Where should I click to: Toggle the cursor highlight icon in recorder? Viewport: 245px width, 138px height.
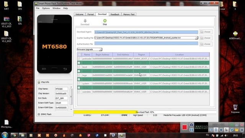pyautogui.click(x=226, y=130)
